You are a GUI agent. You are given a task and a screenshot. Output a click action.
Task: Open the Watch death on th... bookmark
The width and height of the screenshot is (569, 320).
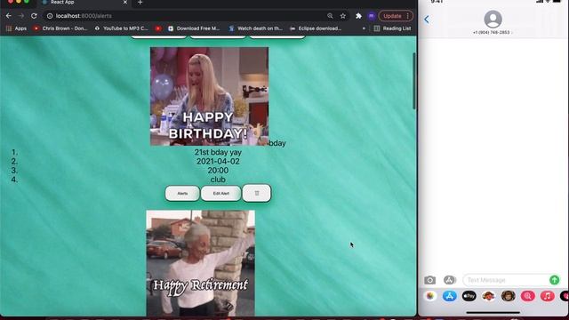255,28
